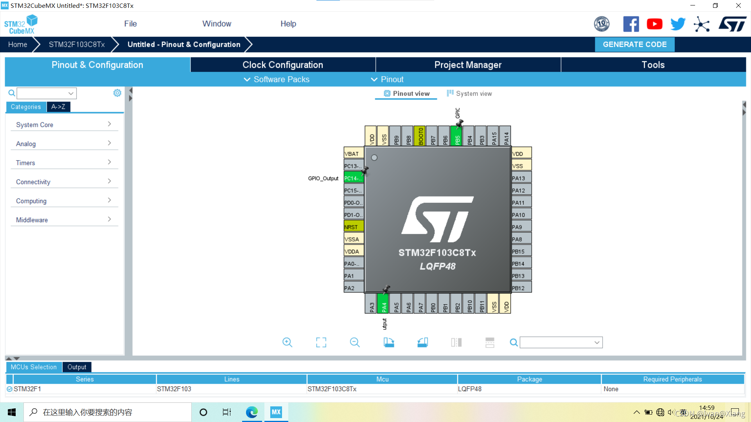Switch to the A->Z sorting tab
Viewport: 751px width, 422px height.
click(x=58, y=107)
